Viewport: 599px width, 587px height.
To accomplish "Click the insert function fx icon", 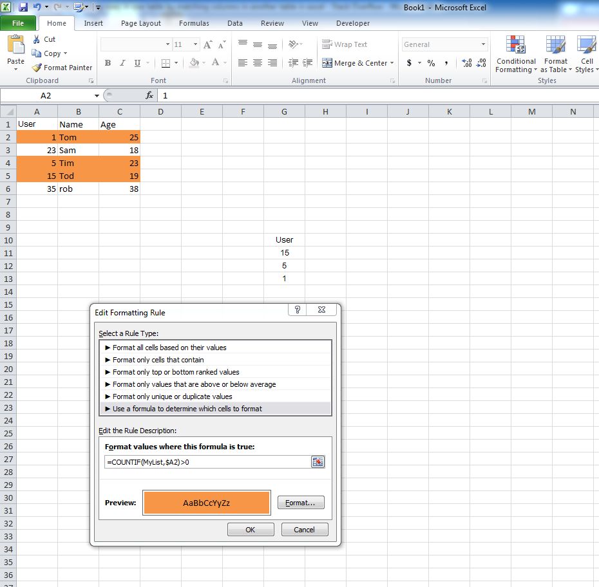I will pyautogui.click(x=149, y=95).
